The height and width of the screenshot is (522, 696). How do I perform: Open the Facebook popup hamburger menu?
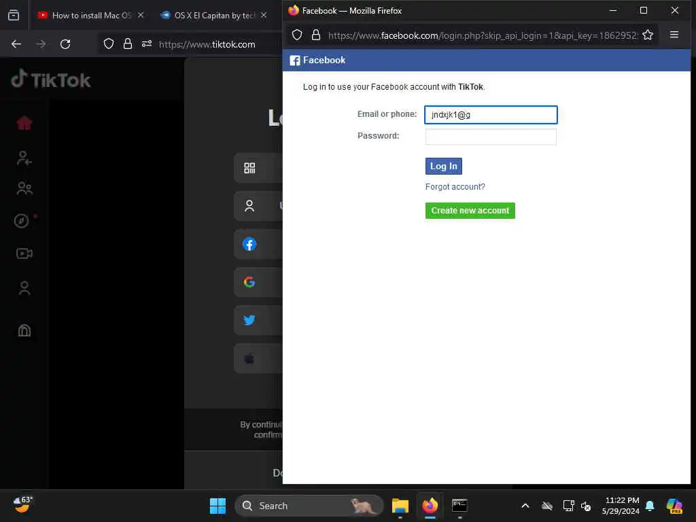[674, 35]
